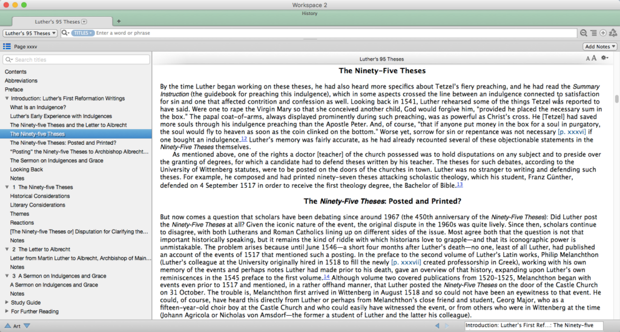The width and height of the screenshot is (620, 332).
Task: Select What Is an Indulgence?
Action: 38,107
